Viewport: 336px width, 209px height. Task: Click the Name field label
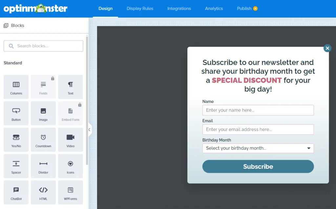tap(208, 102)
